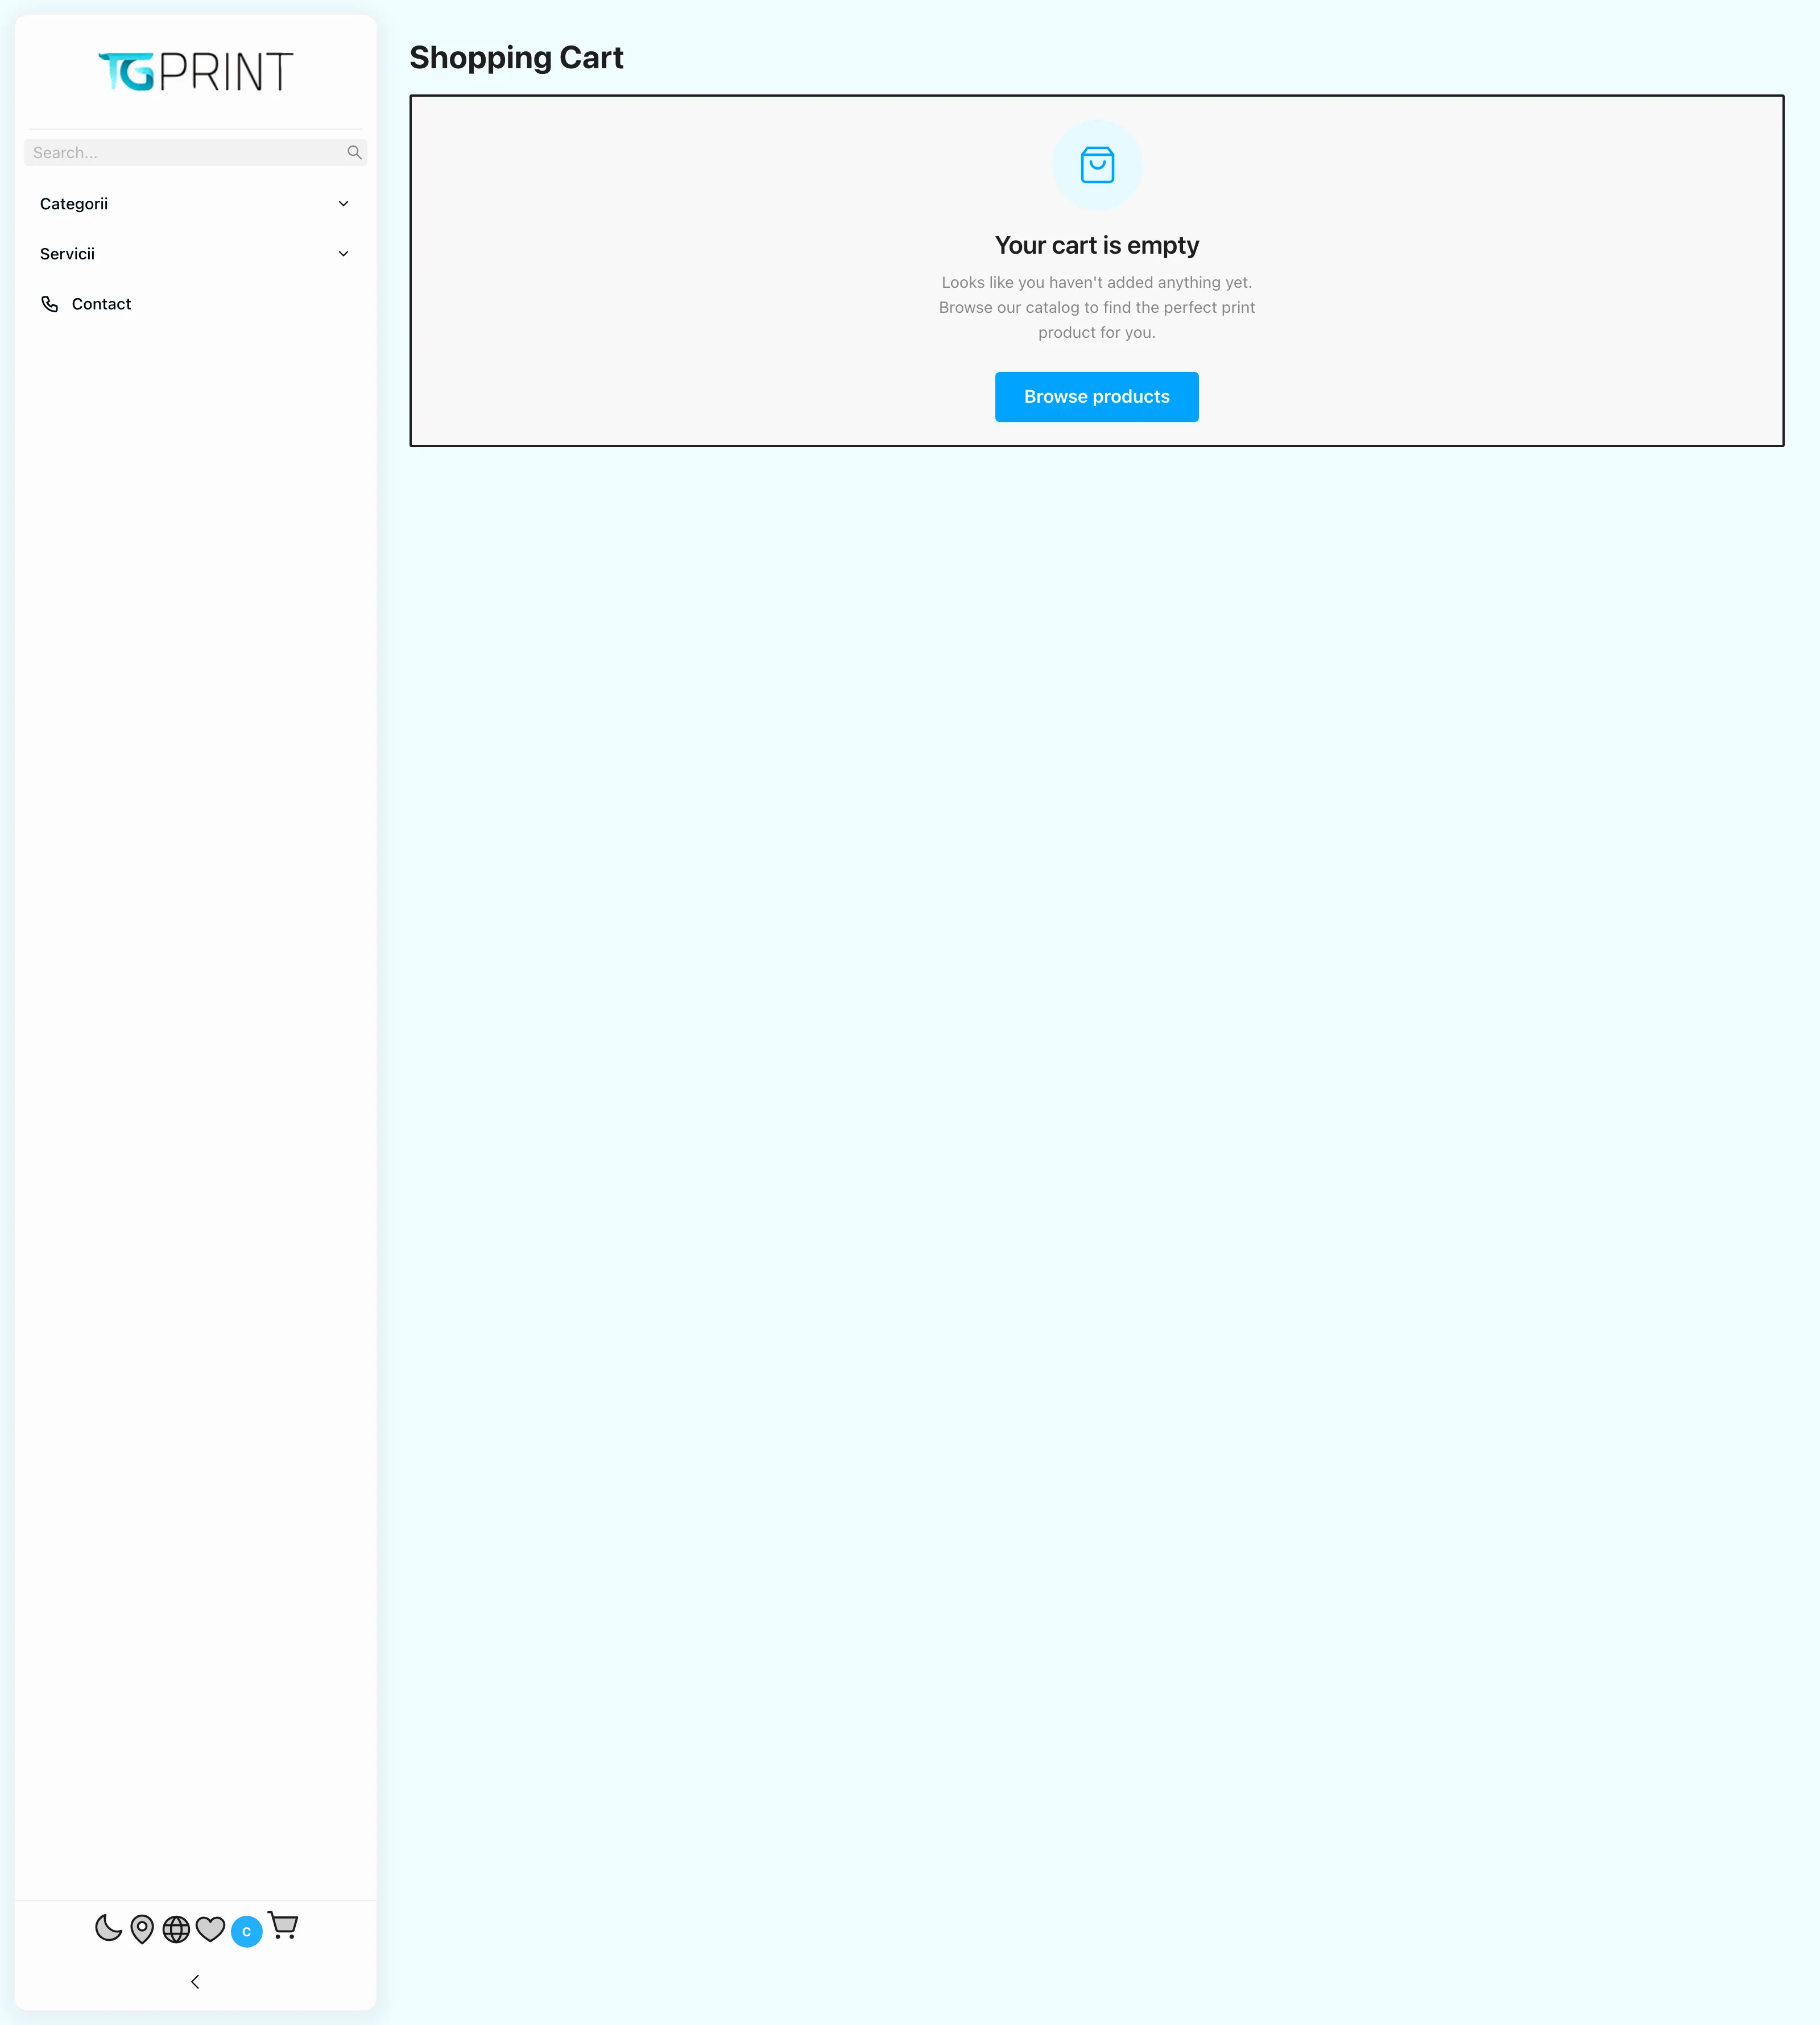Open favorites with the heart icon
The image size is (1820, 2025).
210,1928
